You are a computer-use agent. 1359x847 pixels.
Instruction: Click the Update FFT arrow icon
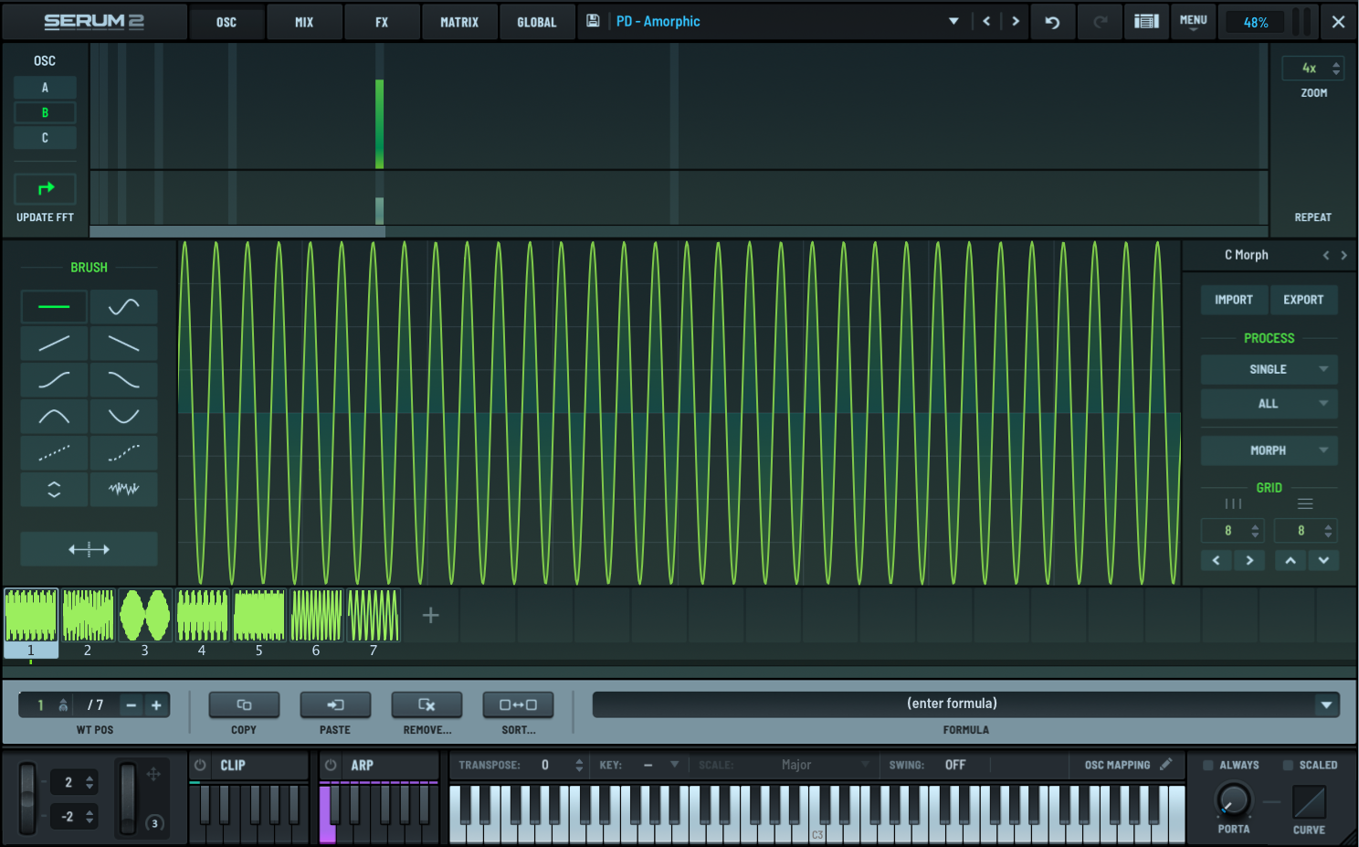coord(45,189)
